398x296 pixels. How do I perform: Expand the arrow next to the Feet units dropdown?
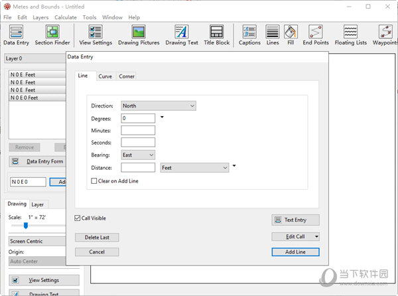pyautogui.click(x=234, y=165)
